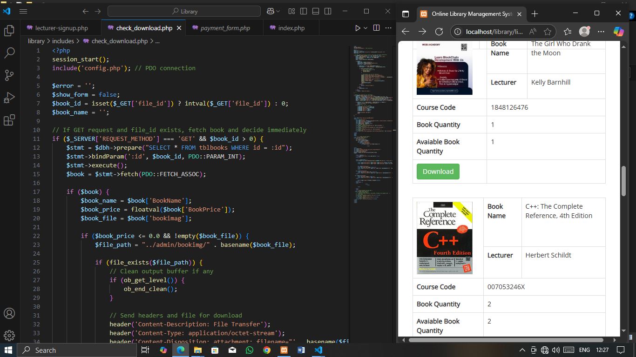Split the editor to the right

coord(376,28)
